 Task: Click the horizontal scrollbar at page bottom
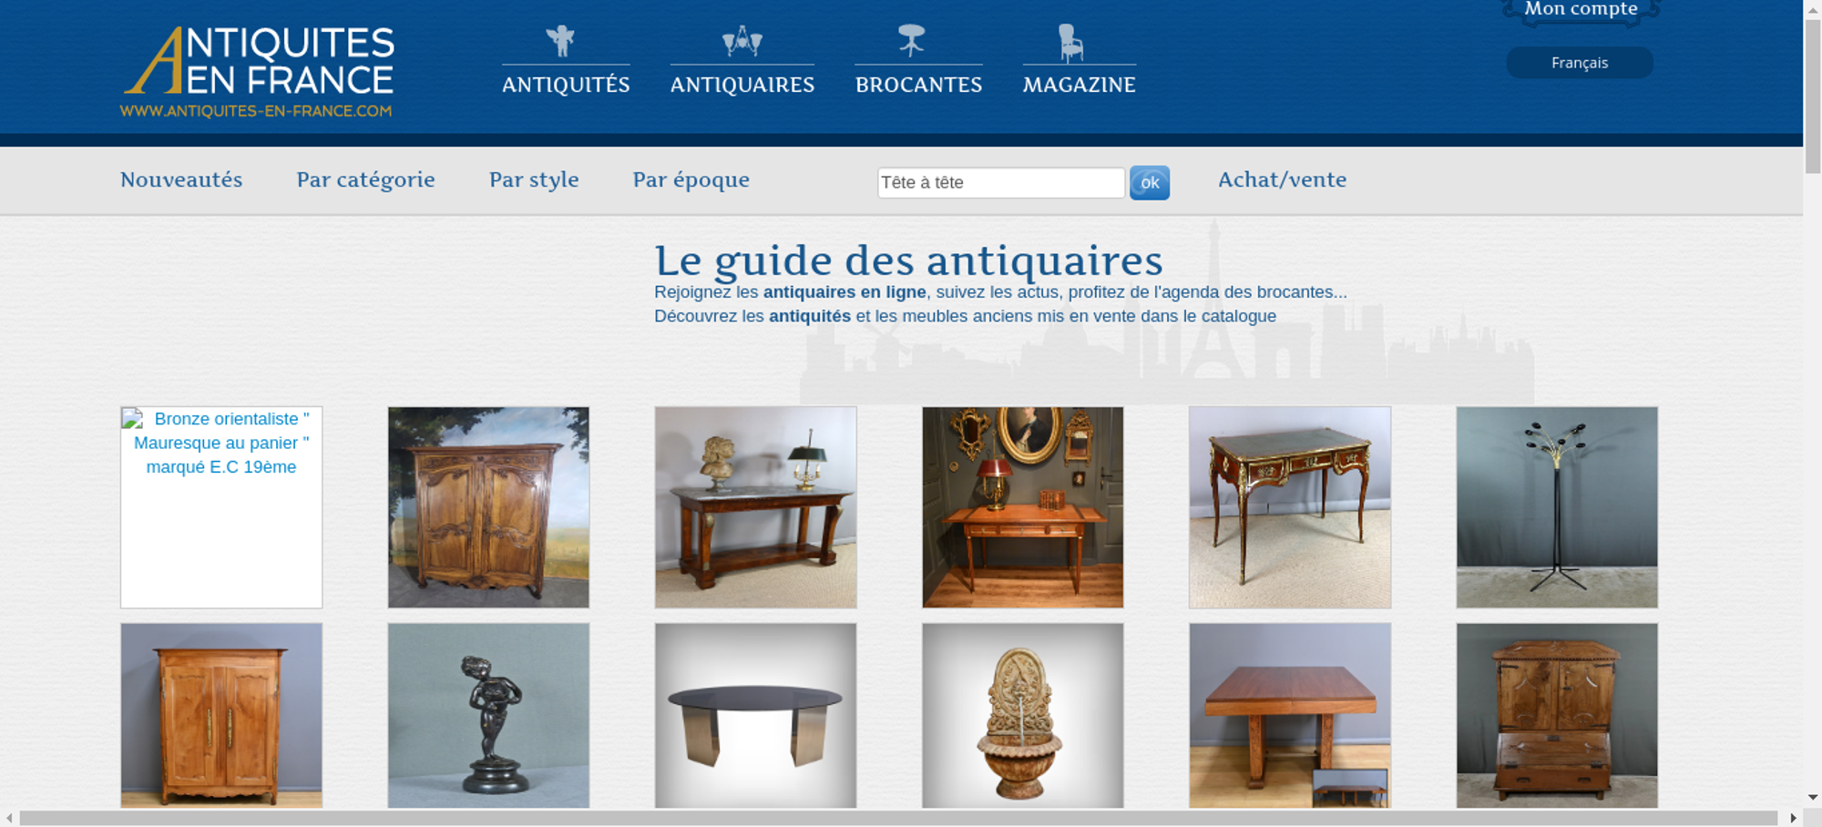coord(898,818)
